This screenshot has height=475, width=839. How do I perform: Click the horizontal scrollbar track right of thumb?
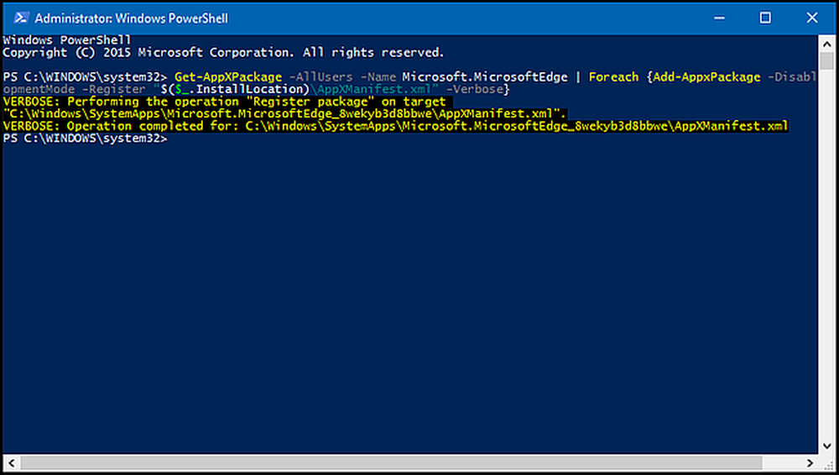(x=782, y=462)
